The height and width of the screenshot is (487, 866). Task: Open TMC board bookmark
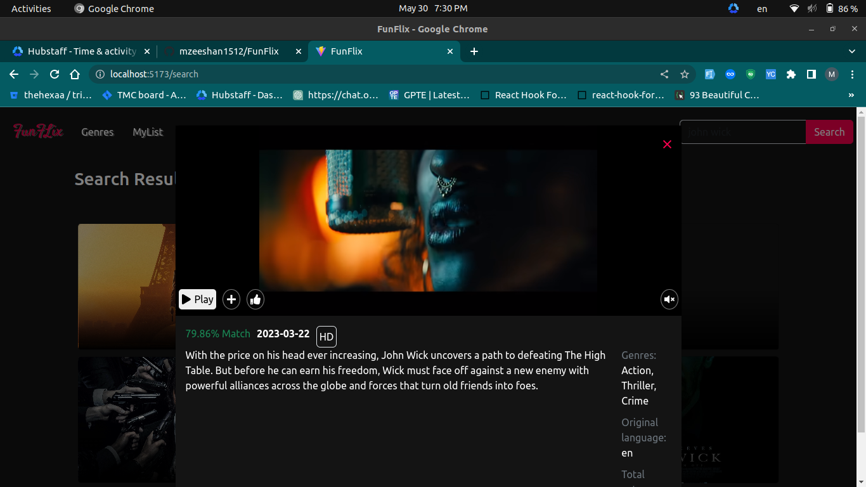(144, 95)
